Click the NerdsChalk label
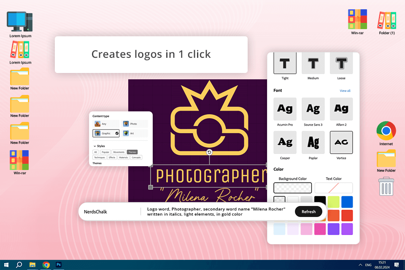Screen dimensions: 405x270 (95, 212)
